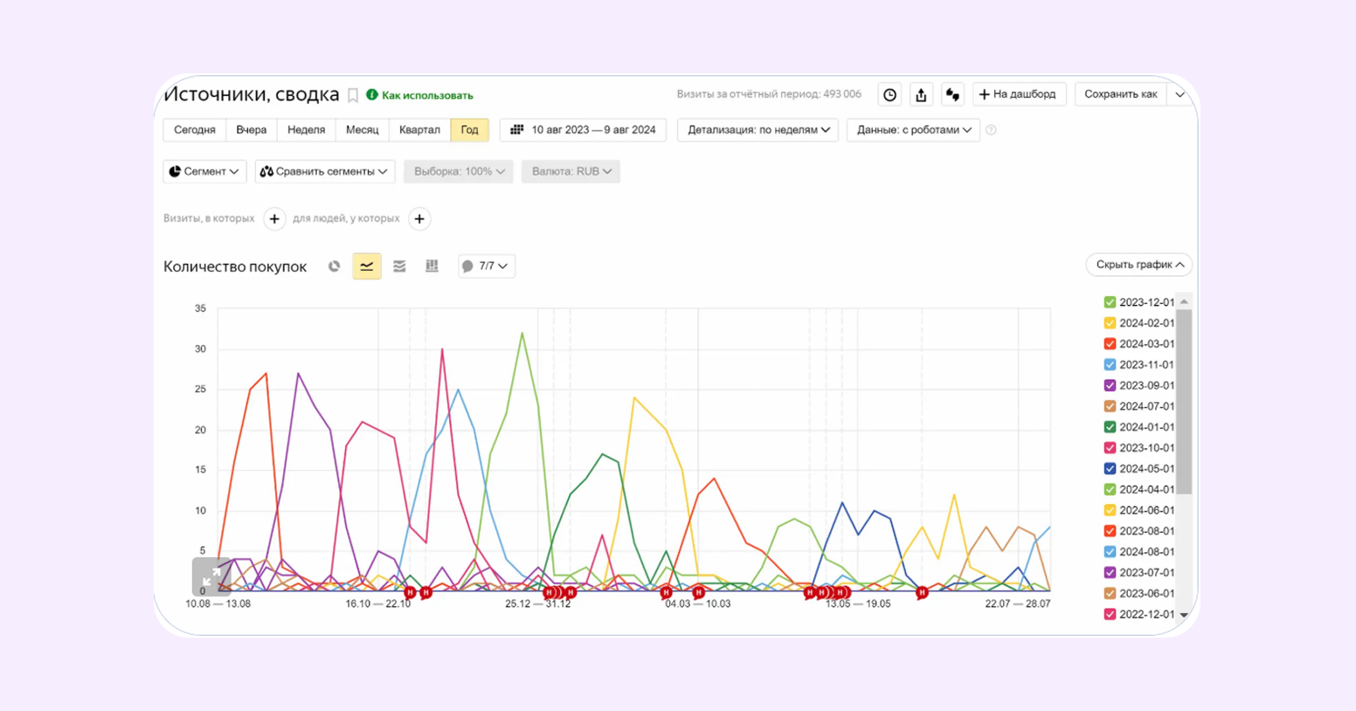Hide the 2023-09-01 series
1356x711 pixels.
[x=1110, y=385]
